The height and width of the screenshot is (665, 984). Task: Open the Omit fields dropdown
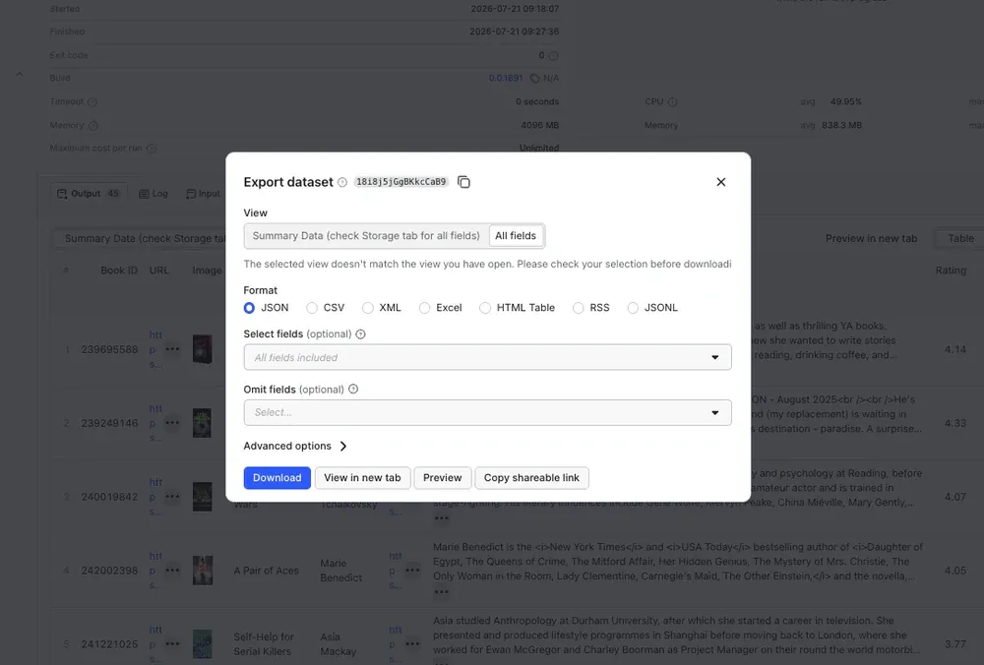(x=488, y=413)
